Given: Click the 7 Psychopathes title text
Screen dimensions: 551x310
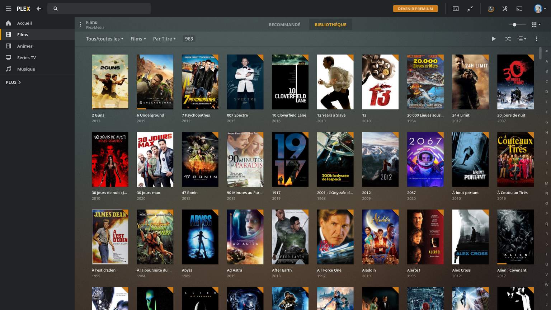Looking at the screenshot, I should pos(196,115).
